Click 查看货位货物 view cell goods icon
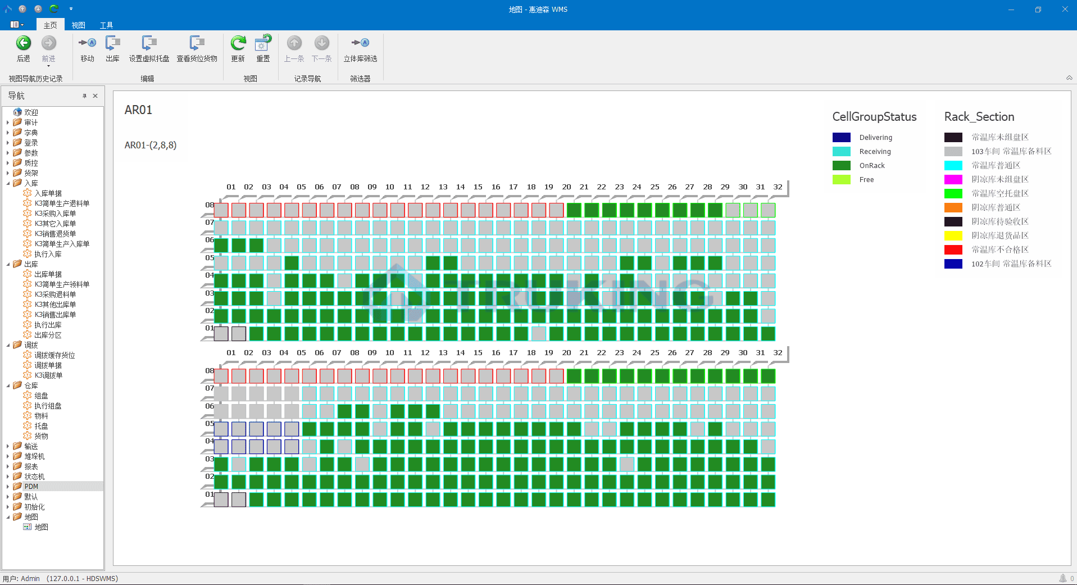 [x=197, y=43]
